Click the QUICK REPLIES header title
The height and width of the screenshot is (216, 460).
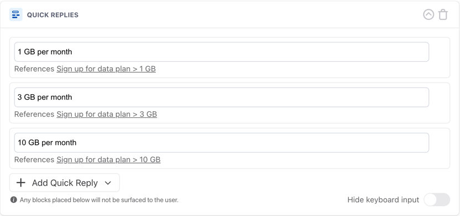pyautogui.click(x=53, y=15)
